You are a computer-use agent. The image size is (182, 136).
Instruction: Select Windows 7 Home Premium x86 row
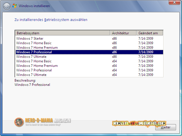click(89, 48)
